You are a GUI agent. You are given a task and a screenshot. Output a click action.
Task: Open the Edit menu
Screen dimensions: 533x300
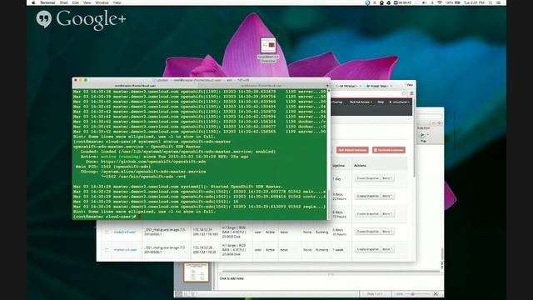click(76, 2)
